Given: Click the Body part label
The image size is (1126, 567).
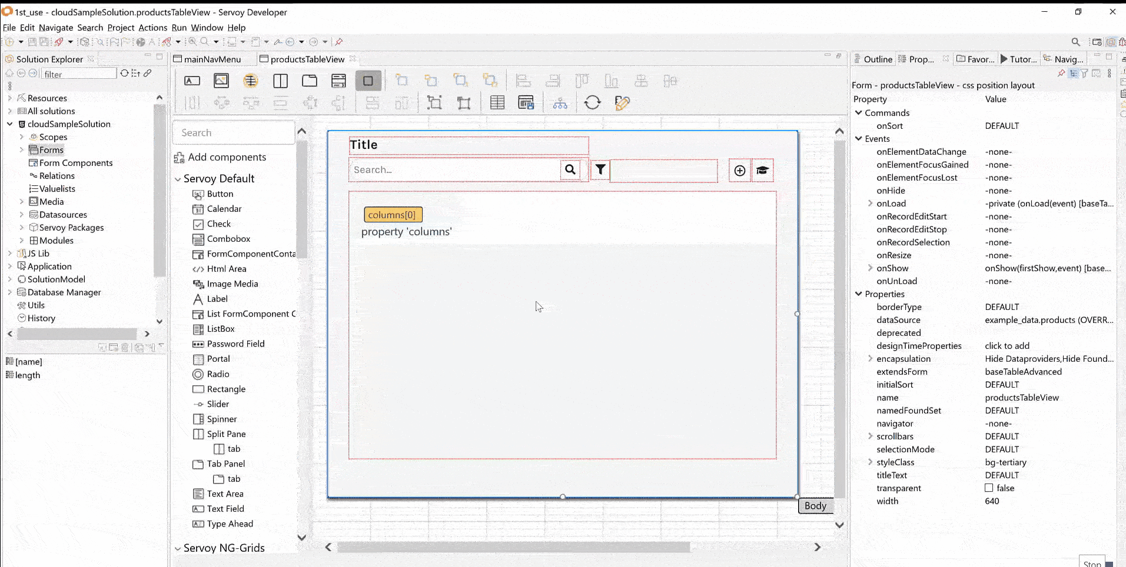Looking at the screenshot, I should (815, 506).
